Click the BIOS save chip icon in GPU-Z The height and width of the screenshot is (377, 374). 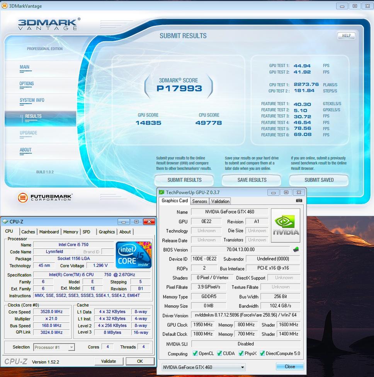[296, 249]
